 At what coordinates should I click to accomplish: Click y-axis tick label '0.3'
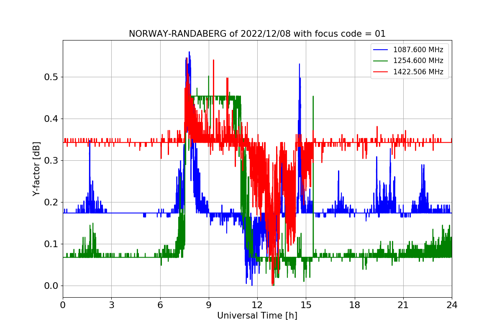pyautogui.click(x=51, y=161)
